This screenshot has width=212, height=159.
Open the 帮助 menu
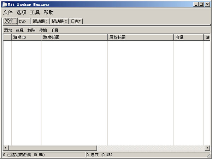pos(48,12)
